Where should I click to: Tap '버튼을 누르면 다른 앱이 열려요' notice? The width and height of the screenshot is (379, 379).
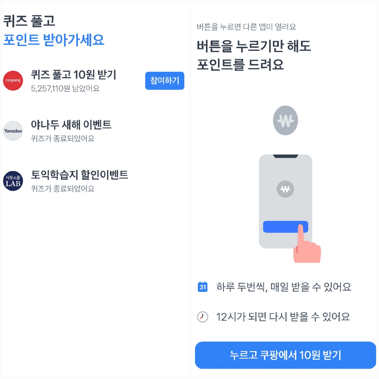click(x=247, y=26)
